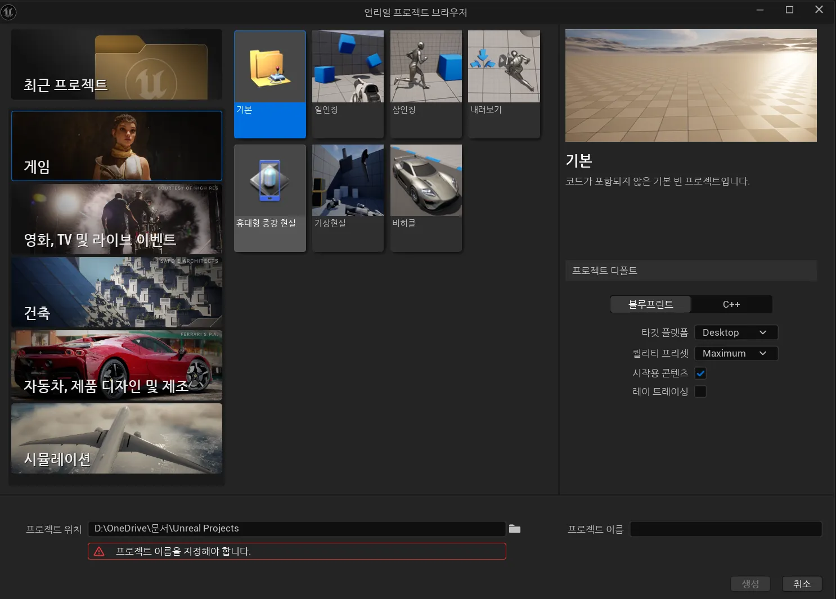
Task: Expand the 퀄리티 프리셋 Maximum dropdown
Action: point(735,353)
